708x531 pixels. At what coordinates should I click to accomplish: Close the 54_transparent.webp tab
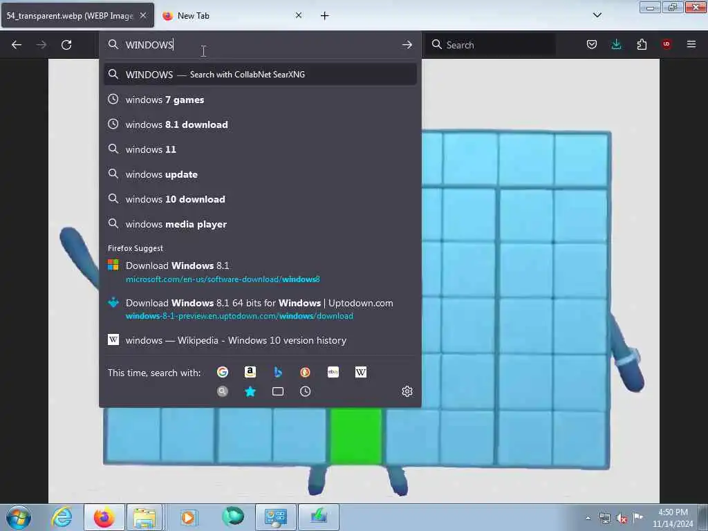tap(143, 15)
